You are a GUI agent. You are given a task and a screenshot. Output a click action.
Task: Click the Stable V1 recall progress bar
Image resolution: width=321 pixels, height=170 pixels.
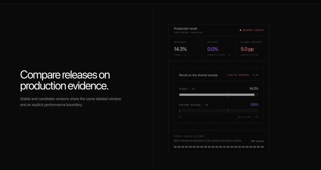(x=219, y=95)
